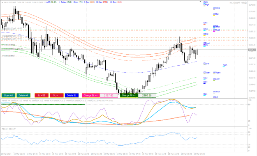Click the ADR percentage readout
Screen dimensions: 257x156
(51, 2)
